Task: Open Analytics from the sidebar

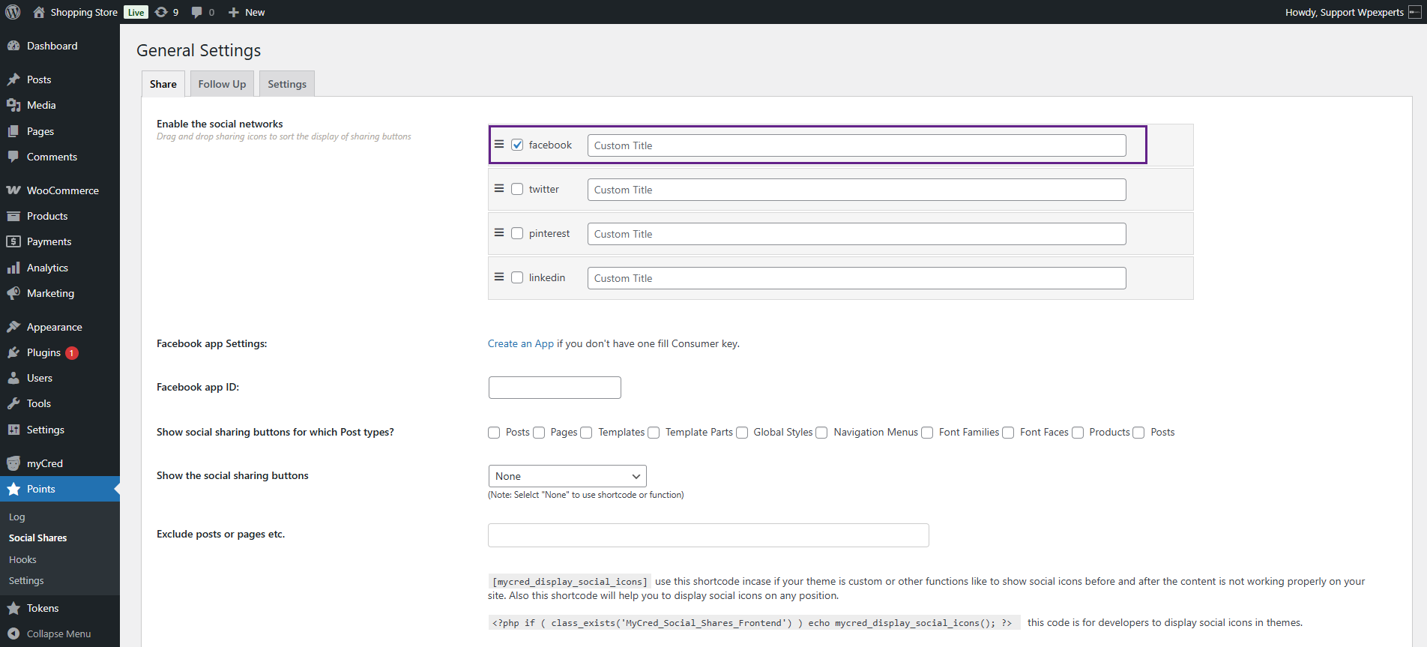Action: tap(47, 268)
